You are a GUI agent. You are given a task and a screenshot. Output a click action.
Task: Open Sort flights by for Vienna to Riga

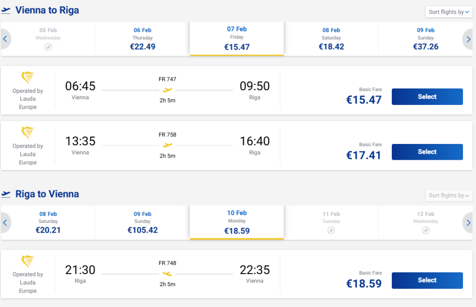pyautogui.click(x=449, y=12)
